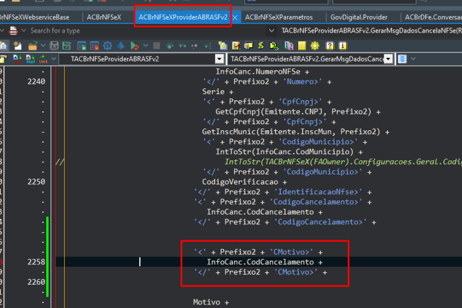462x308 pixels.
Task: Click the Search for a type field
Action: (x=147, y=31)
